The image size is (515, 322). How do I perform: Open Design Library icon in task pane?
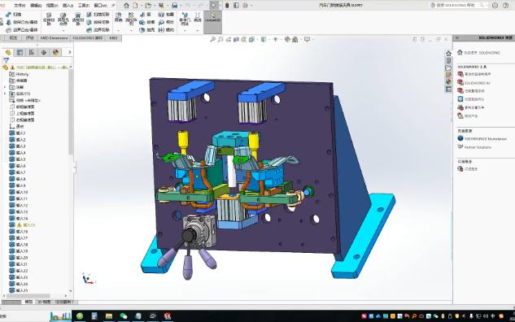click(x=448, y=60)
